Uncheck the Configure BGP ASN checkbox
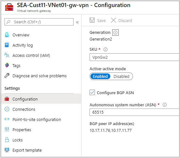The height and width of the screenshot is (158, 180). click(92, 93)
